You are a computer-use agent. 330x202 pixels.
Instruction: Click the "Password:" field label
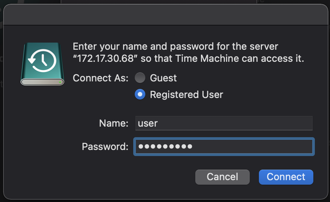pyautogui.click(x=105, y=147)
